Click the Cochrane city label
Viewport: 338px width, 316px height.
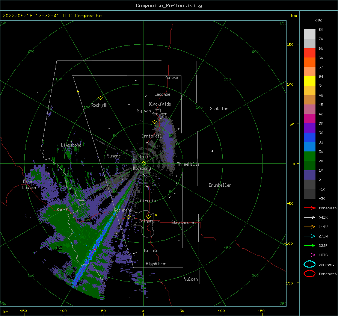click(123, 210)
